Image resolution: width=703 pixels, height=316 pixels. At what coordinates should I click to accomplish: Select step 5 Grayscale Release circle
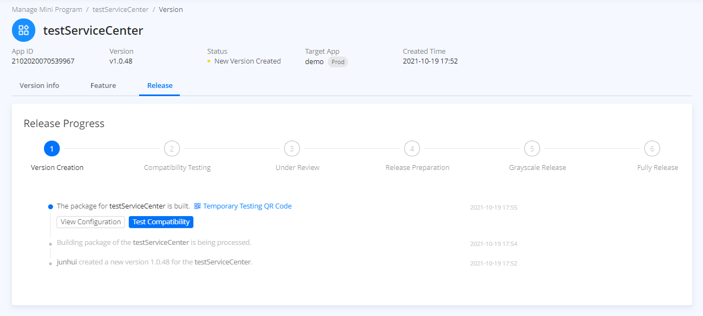tap(532, 148)
